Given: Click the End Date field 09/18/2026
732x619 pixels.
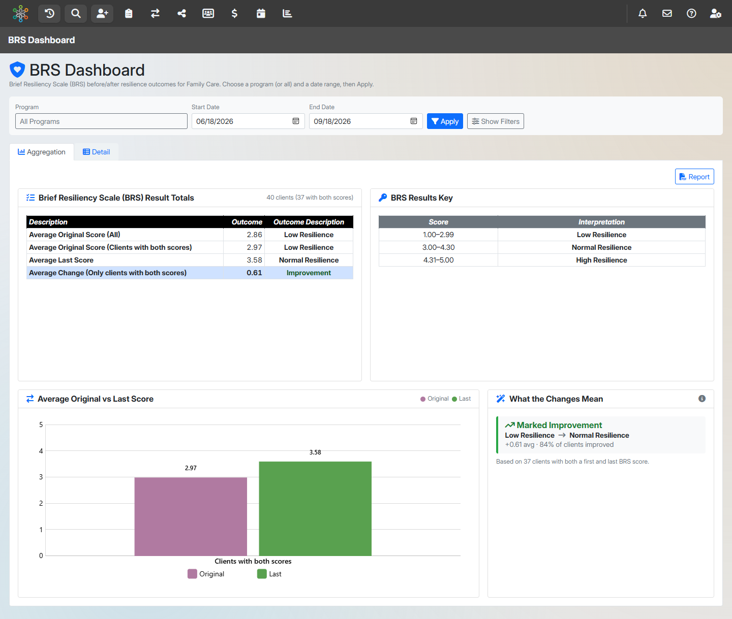Looking at the screenshot, I should [366, 121].
